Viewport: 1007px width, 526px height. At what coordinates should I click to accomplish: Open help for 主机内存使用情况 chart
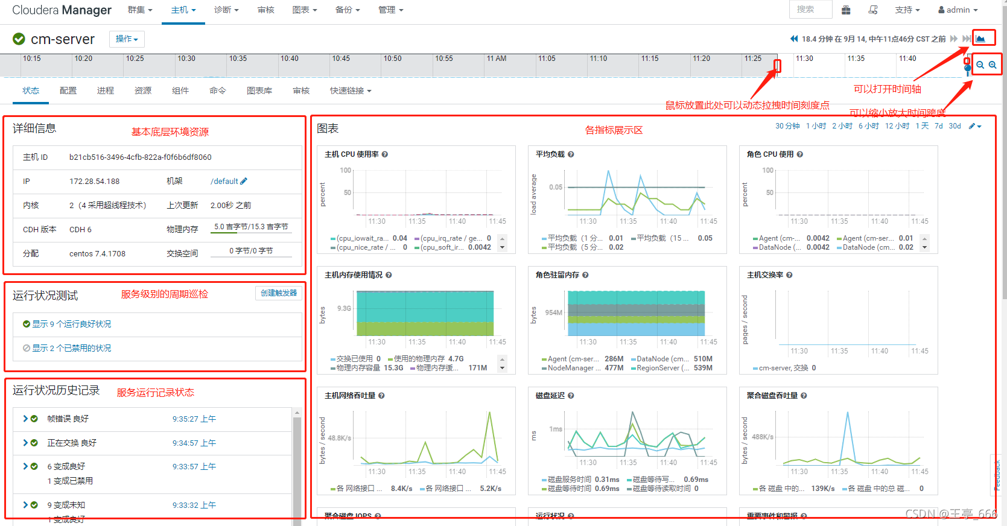click(389, 275)
